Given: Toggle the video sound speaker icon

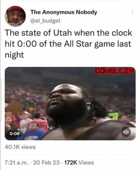Looking at the screenshot, I should coord(126,132).
